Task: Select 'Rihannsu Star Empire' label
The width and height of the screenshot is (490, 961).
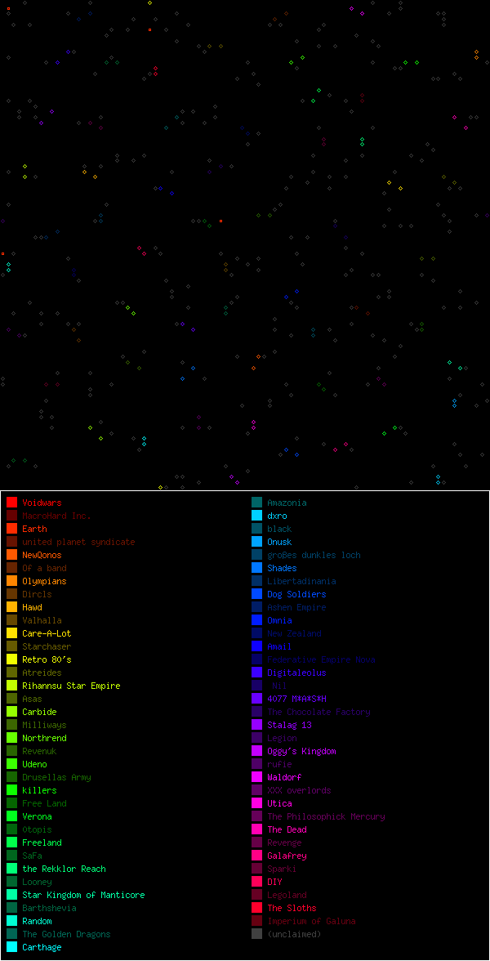Action: pos(72,686)
